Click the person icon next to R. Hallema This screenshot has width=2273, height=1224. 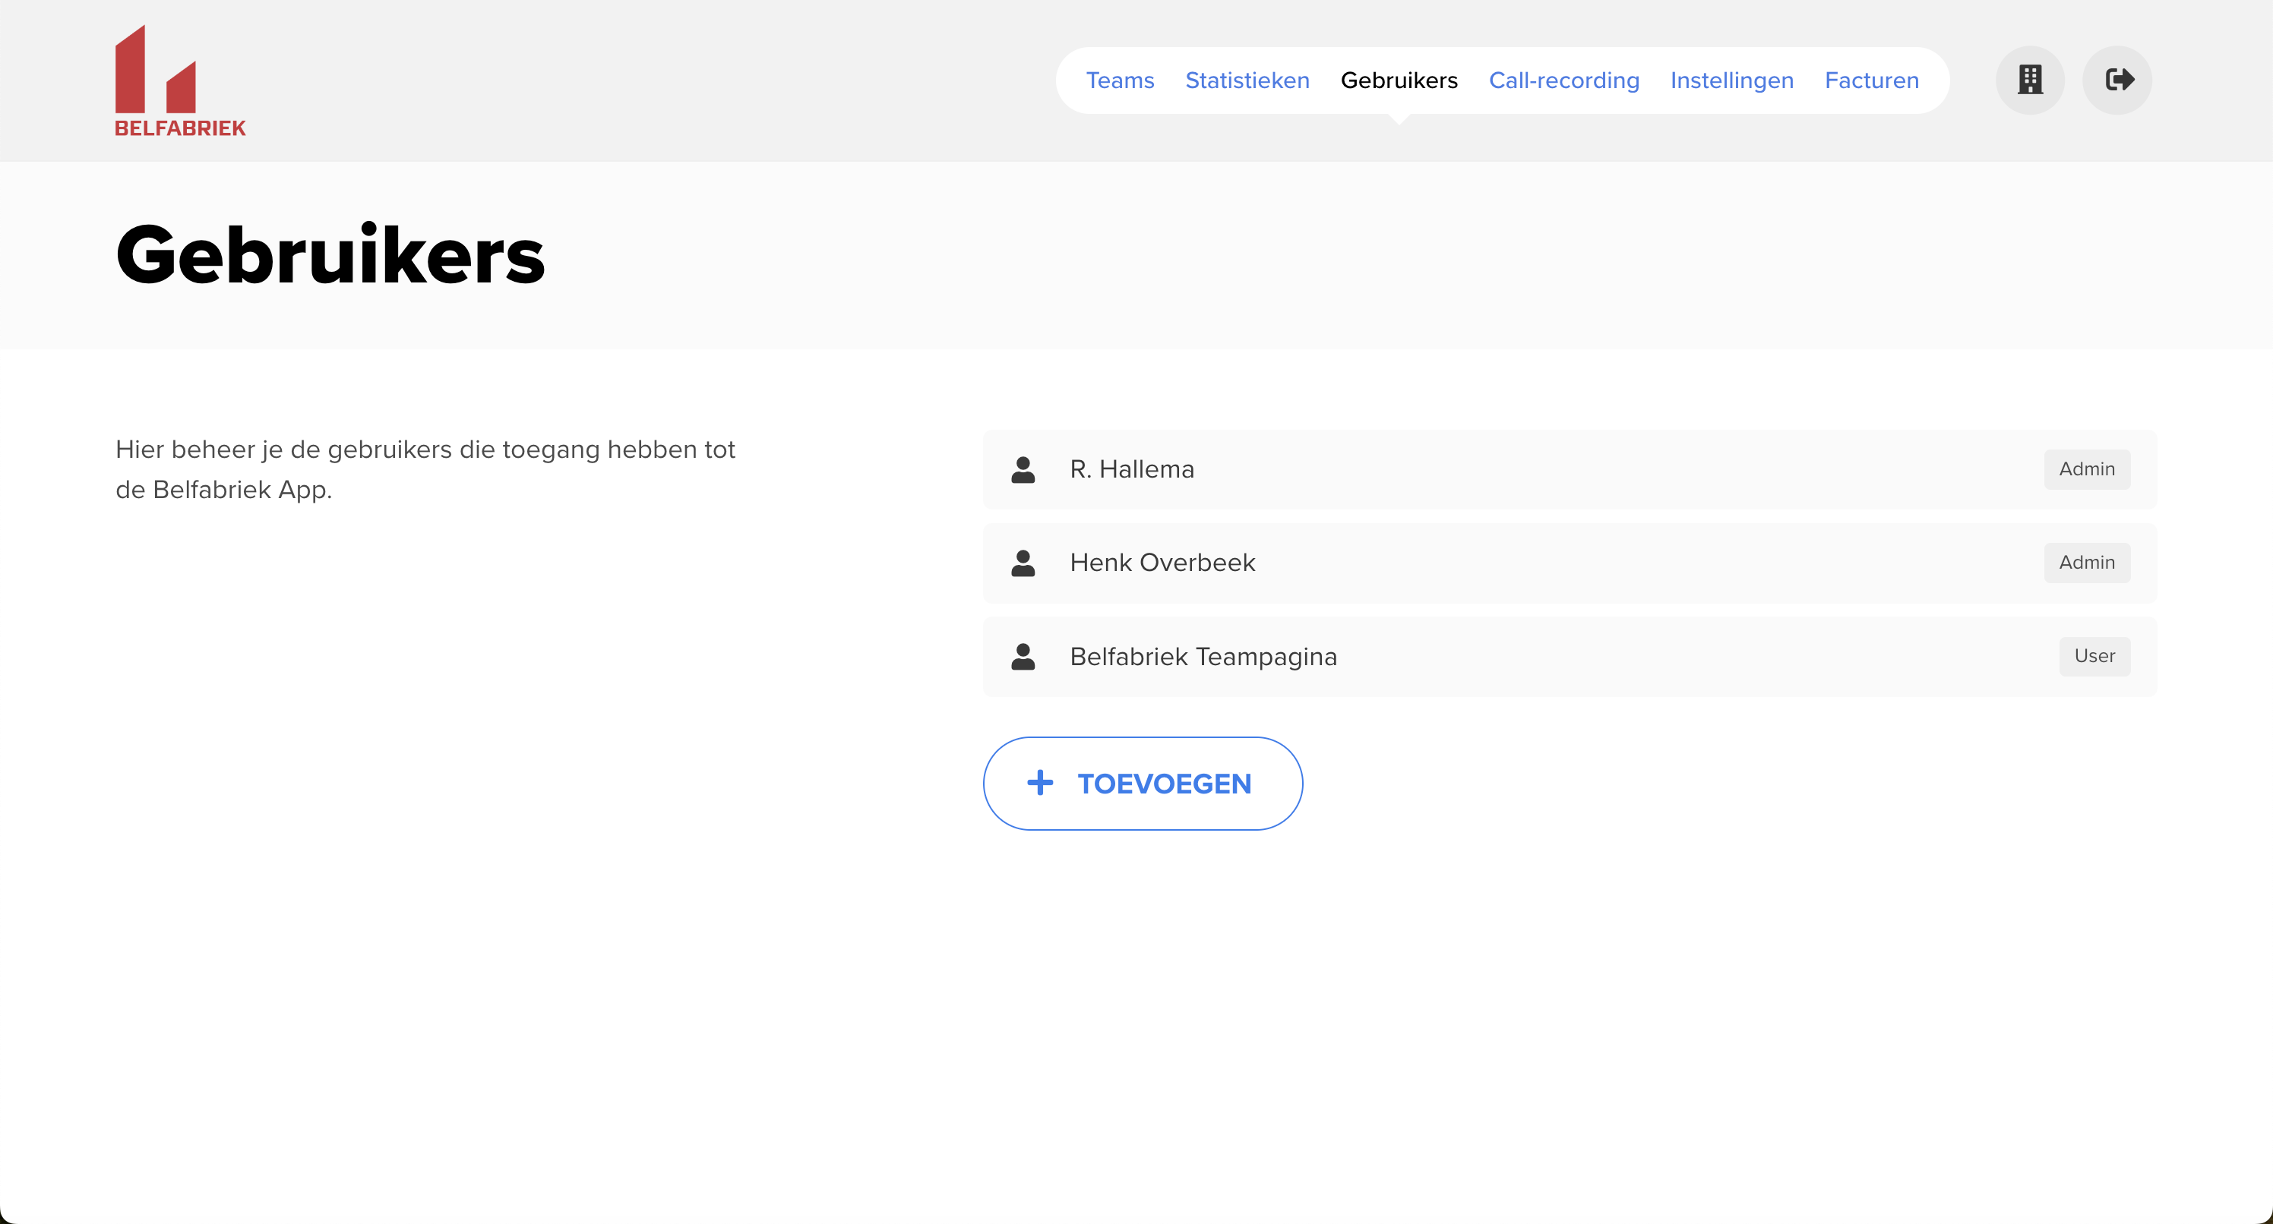(x=1022, y=470)
